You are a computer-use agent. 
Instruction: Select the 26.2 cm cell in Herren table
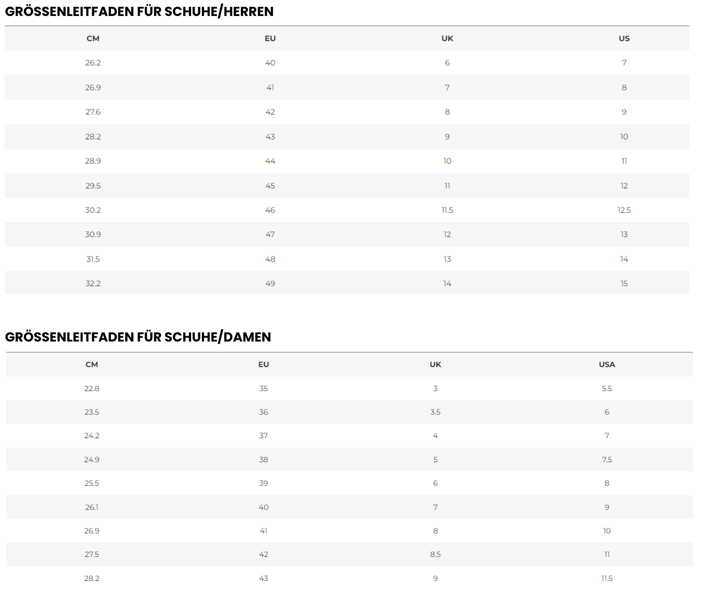pyautogui.click(x=93, y=63)
